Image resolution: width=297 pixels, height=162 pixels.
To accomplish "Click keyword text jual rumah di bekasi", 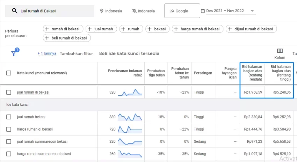I will [x=33, y=93].
